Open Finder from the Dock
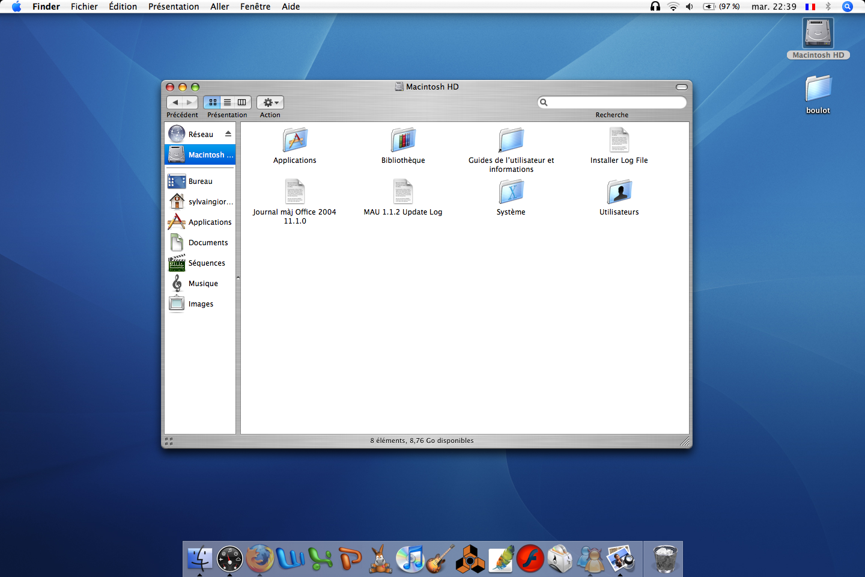 (x=200, y=559)
